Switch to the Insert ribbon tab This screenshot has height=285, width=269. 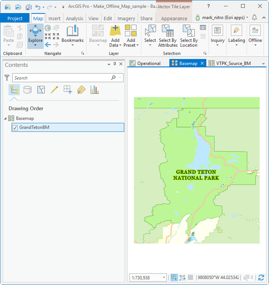[x=54, y=18]
